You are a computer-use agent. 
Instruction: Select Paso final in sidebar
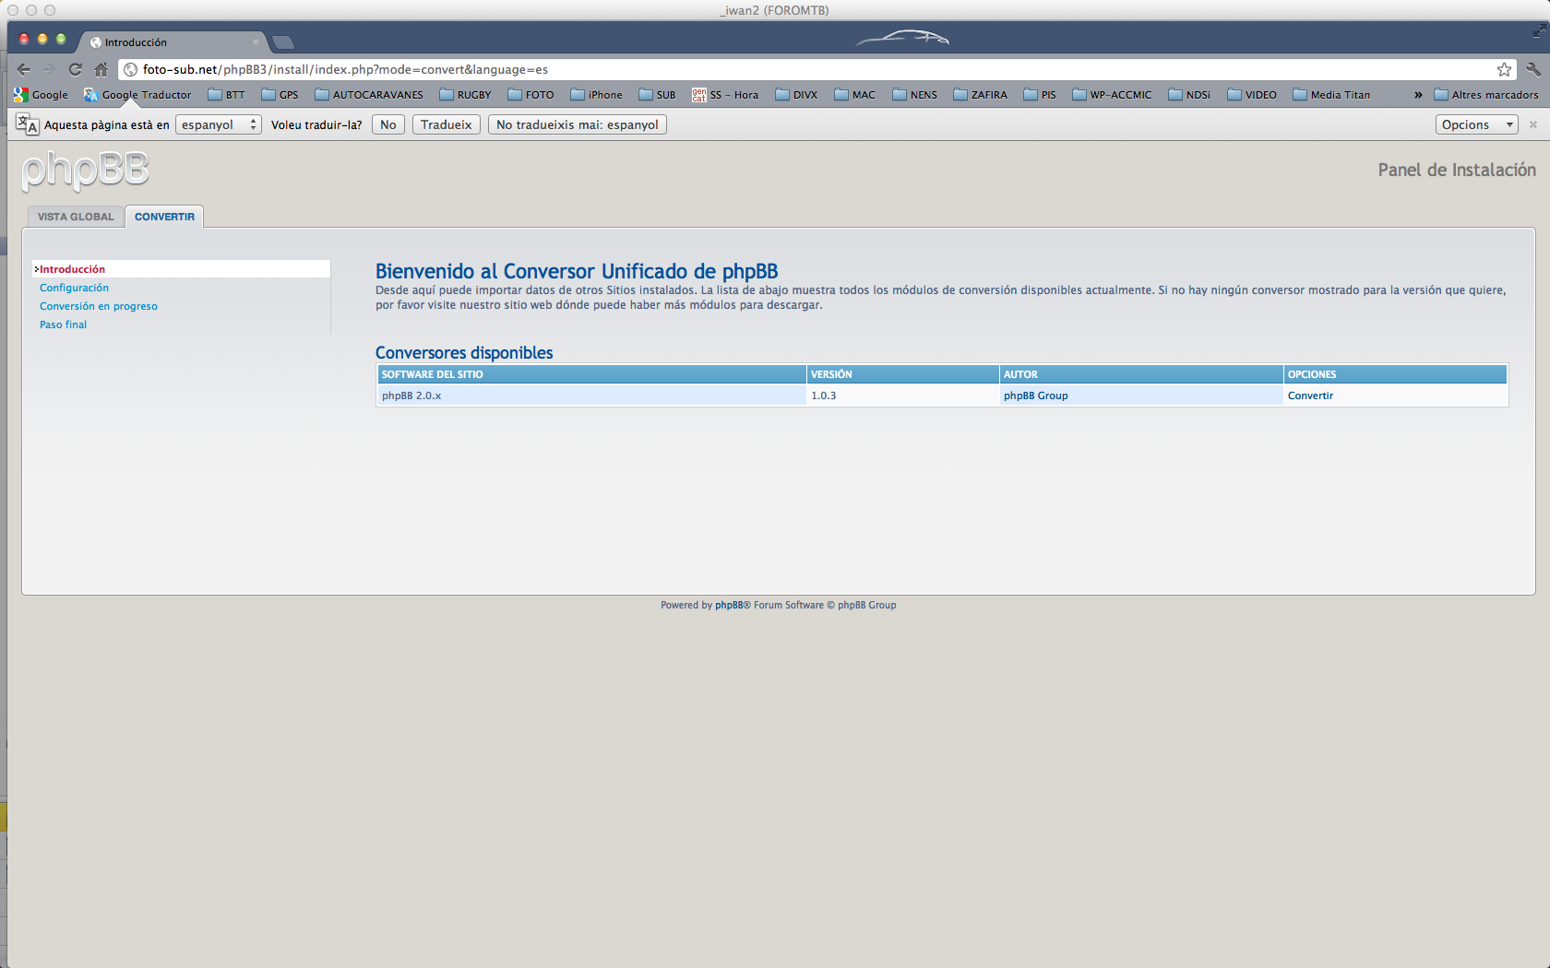click(x=63, y=325)
